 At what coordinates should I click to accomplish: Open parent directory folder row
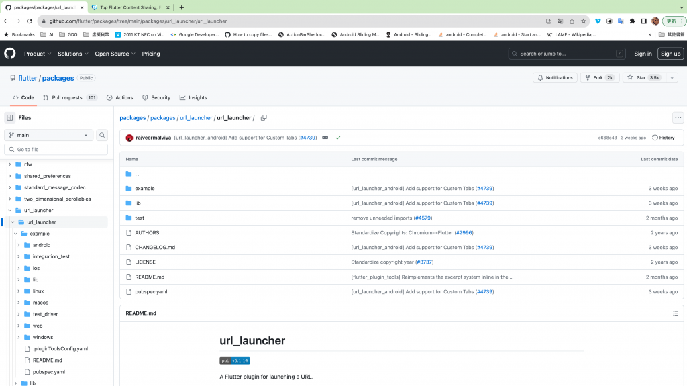[401, 174]
